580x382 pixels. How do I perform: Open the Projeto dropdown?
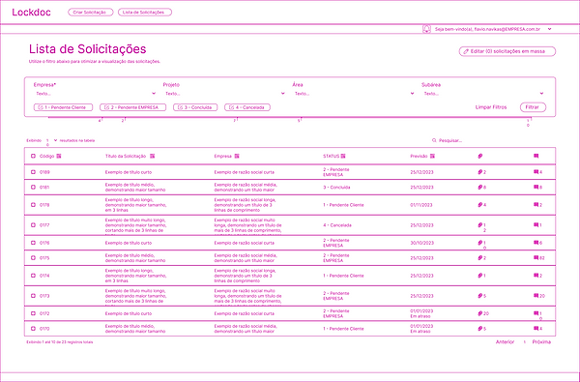tap(224, 94)
